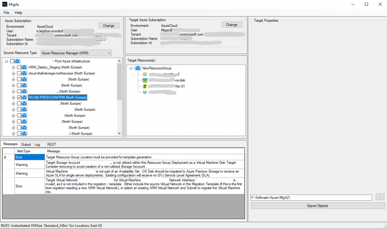Click the Availability Set warning message

[145, 173]
